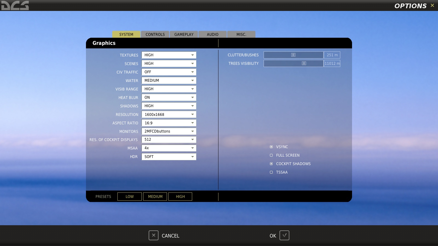Click the checkmark icon box next to OK
This screenshot has width=438, height=246.
[x=284, y=235]
